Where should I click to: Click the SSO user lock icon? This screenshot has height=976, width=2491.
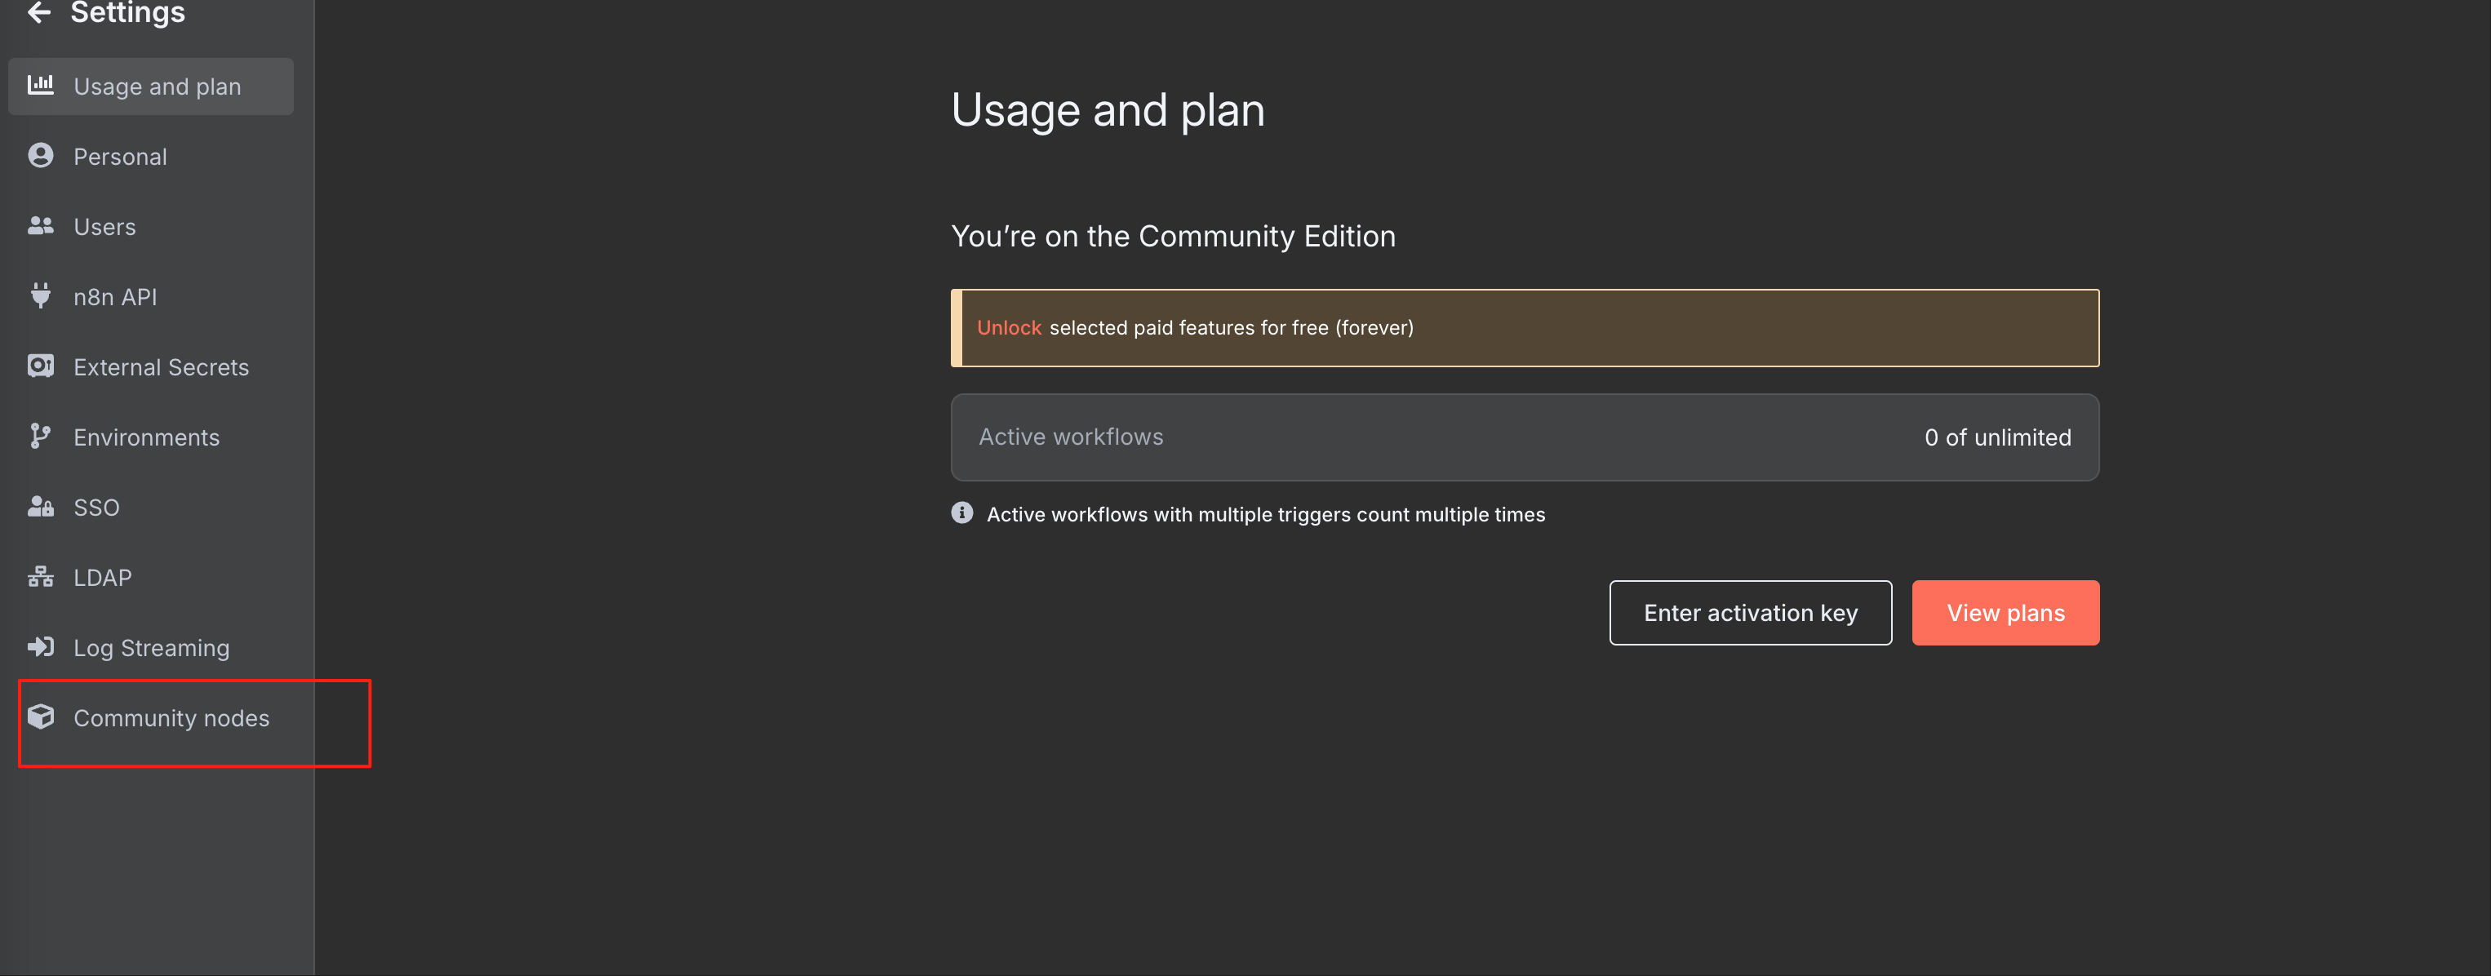tap(41, 507)
